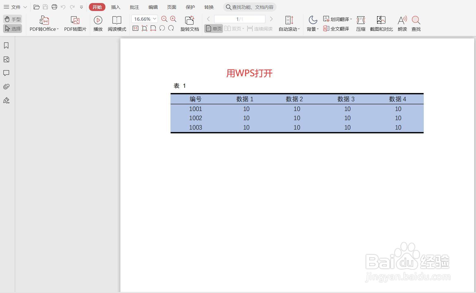Switch to the 插入 tab
This screenshot has height=293, width=476.
pos(116,7)
